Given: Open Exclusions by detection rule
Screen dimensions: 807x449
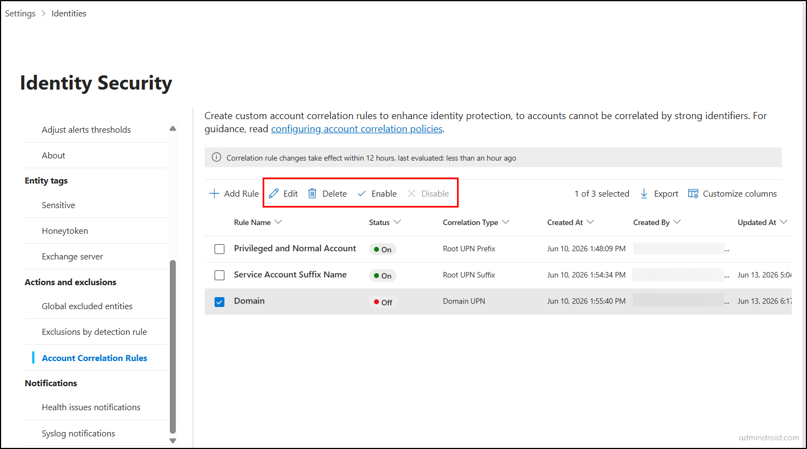Looking at the screenshot, I should [94, 332].
